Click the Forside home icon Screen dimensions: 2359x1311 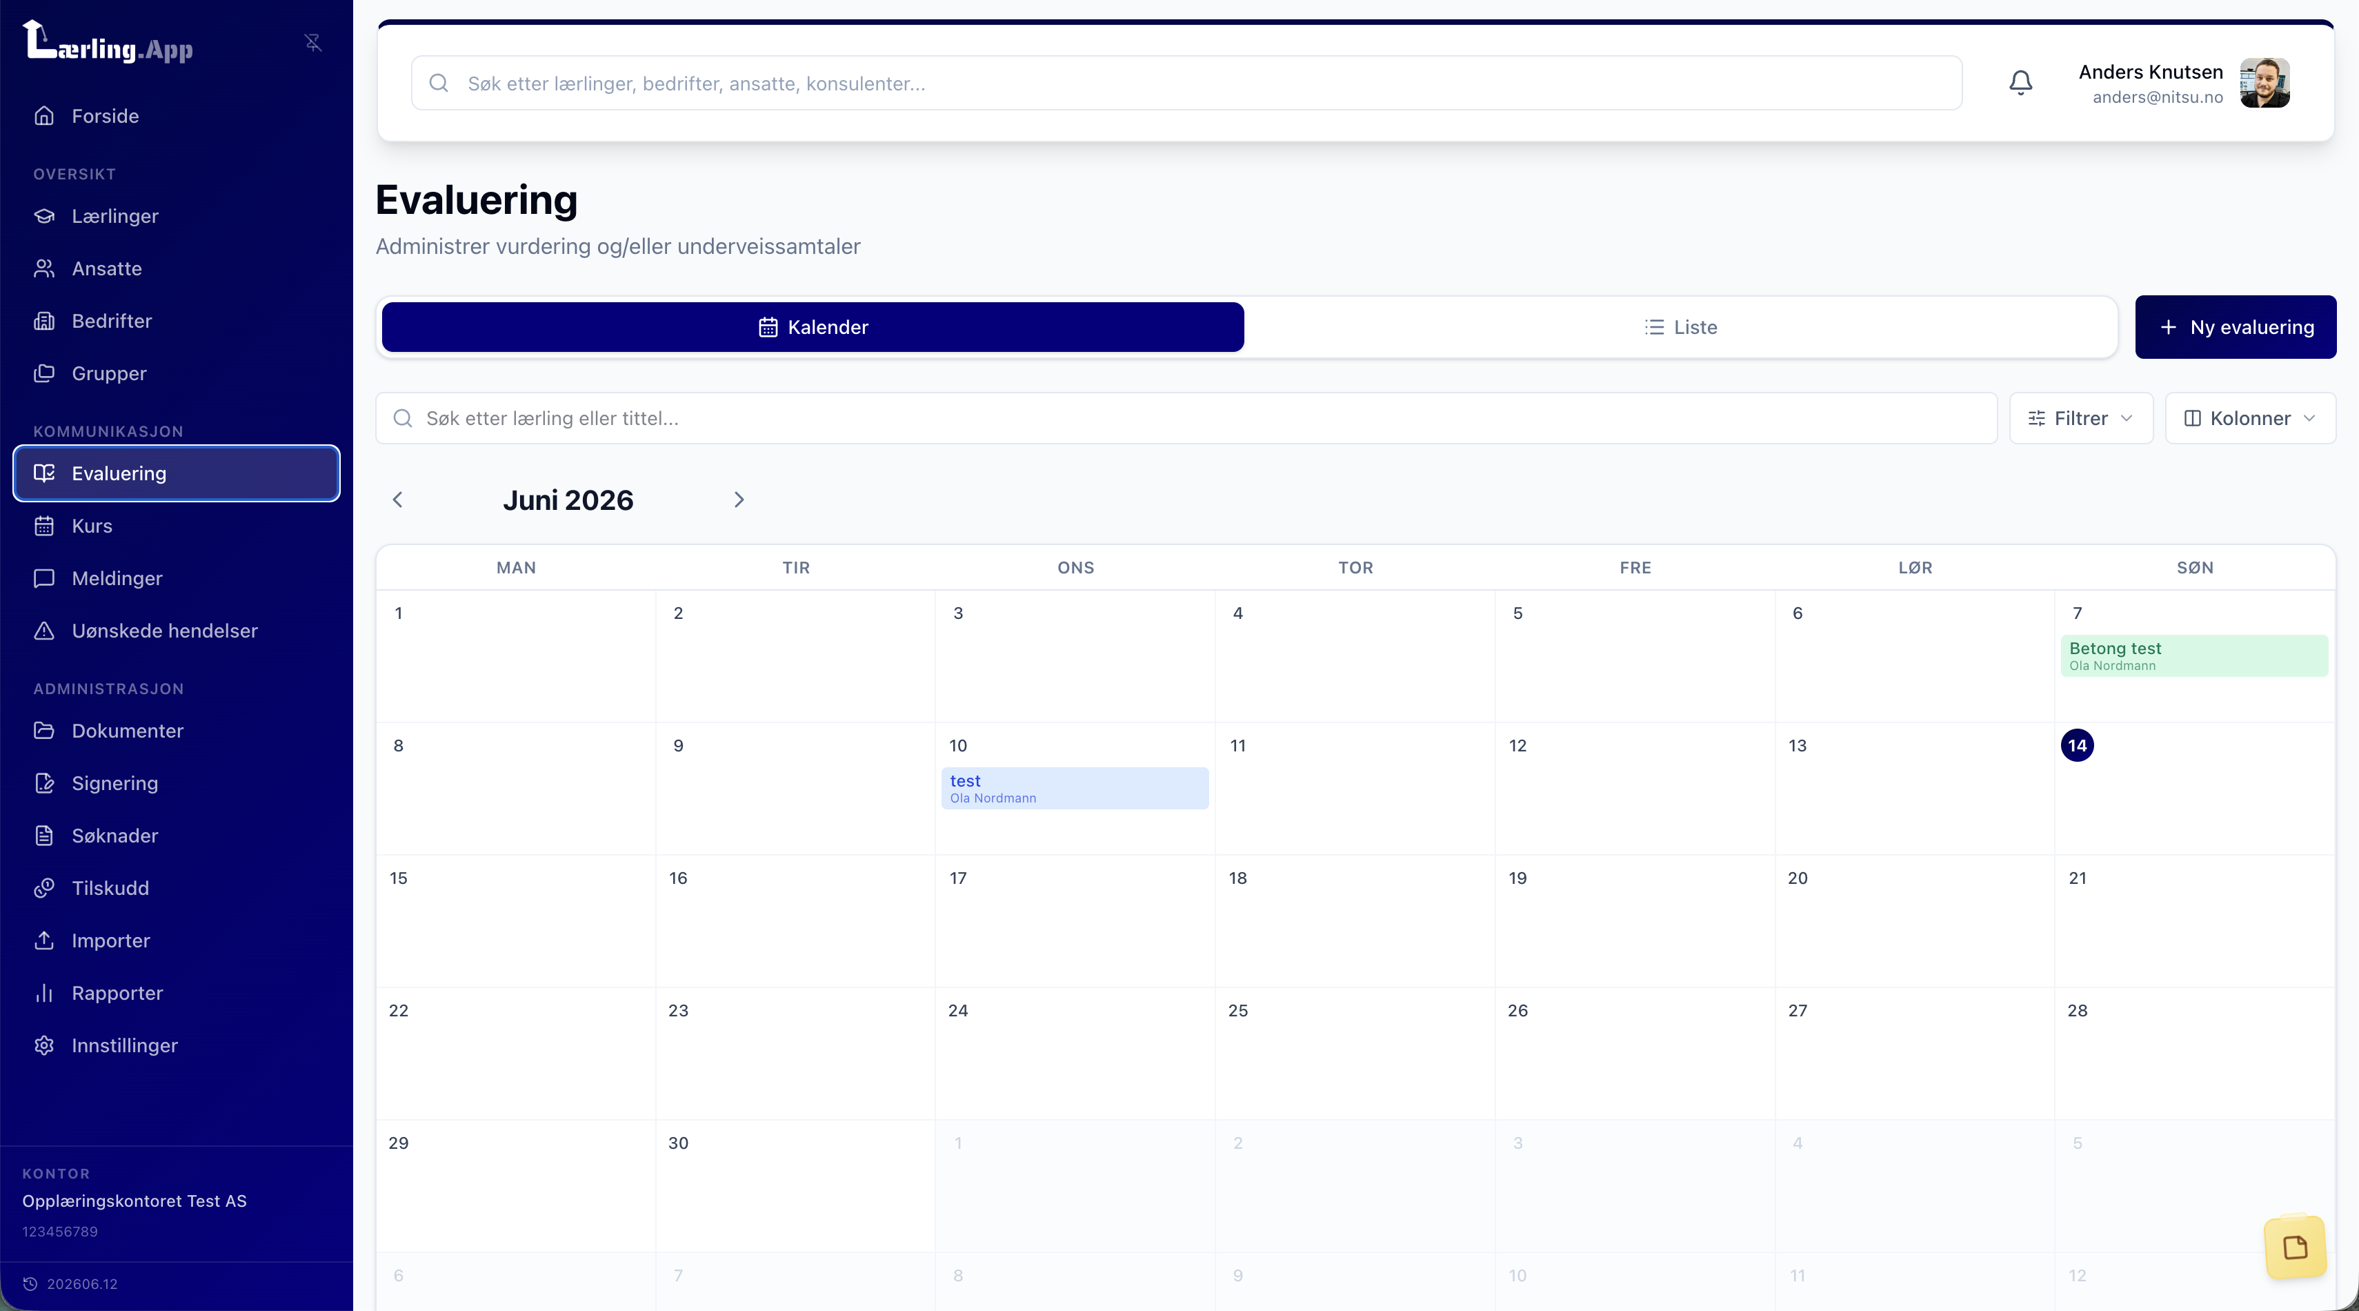44,115
